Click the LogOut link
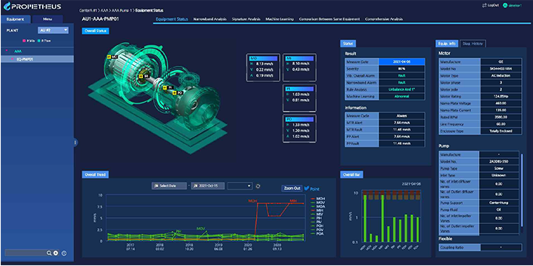 [x=492, y=5]
